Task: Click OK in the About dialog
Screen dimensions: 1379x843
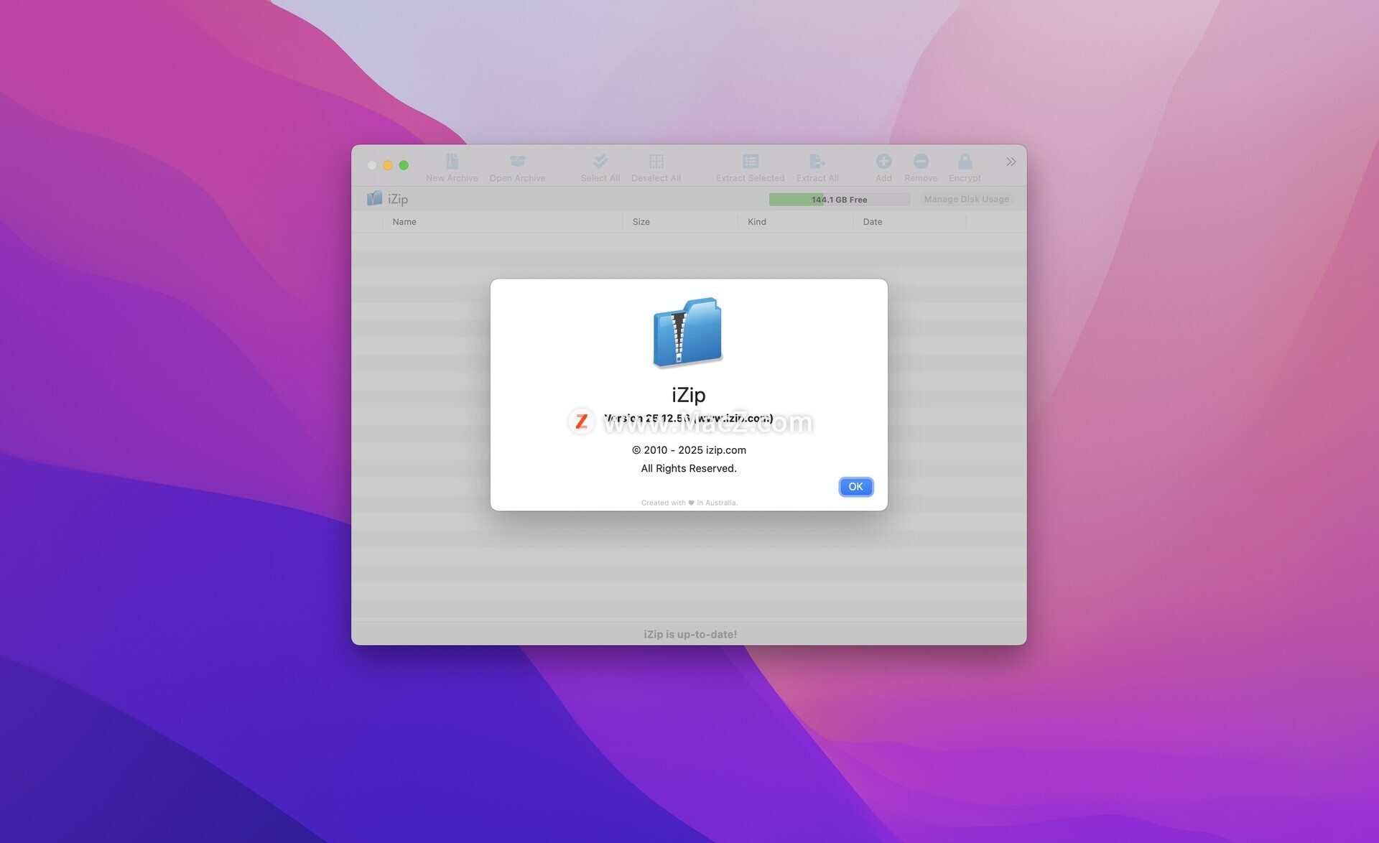Action: (855, 487)
